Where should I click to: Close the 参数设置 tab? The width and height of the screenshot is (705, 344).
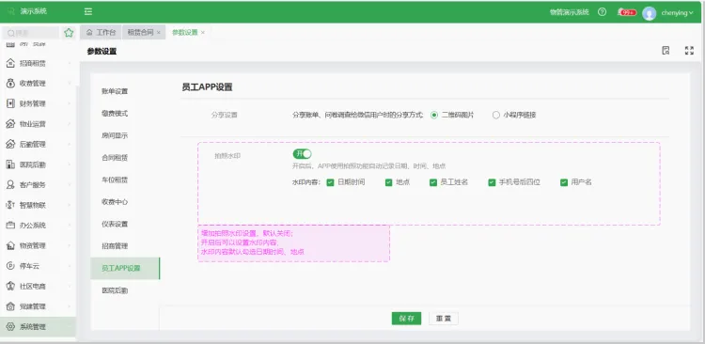coord(203,33)
